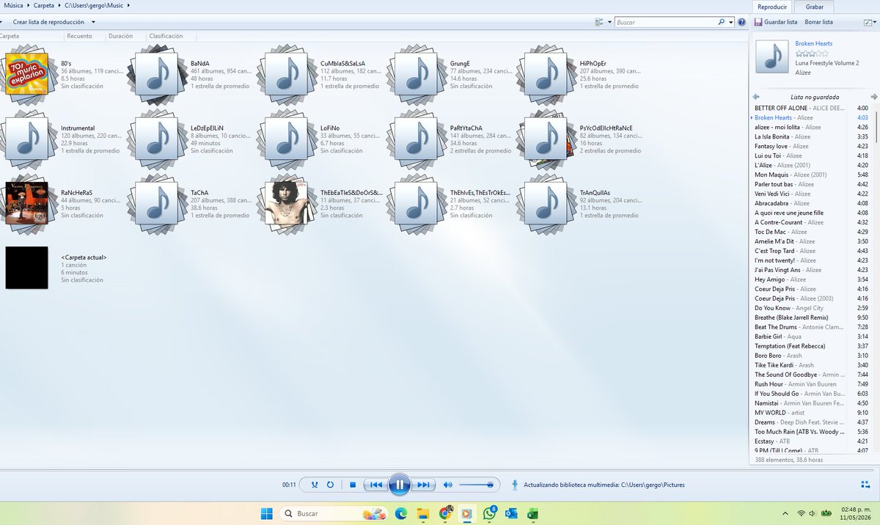Toggle the repeat button
The image size is (880, 525).
click(x=331, y=485)
